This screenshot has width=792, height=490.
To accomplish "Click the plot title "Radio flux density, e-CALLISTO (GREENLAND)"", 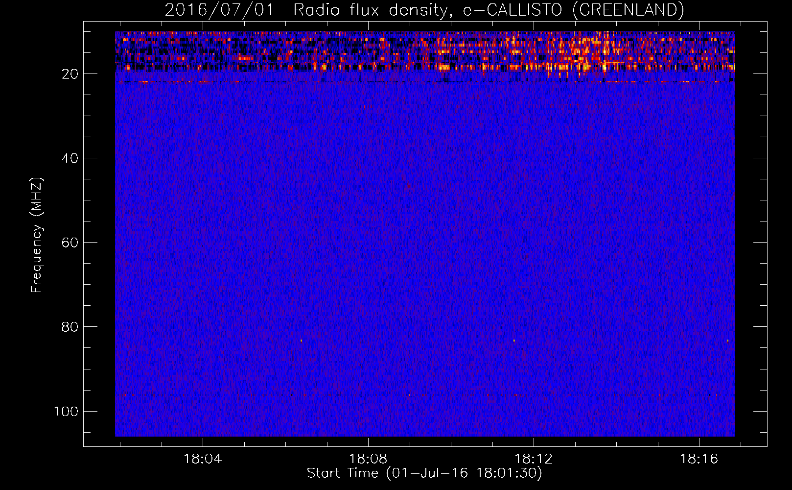I will pyautogui.click(x=489, y=10).
